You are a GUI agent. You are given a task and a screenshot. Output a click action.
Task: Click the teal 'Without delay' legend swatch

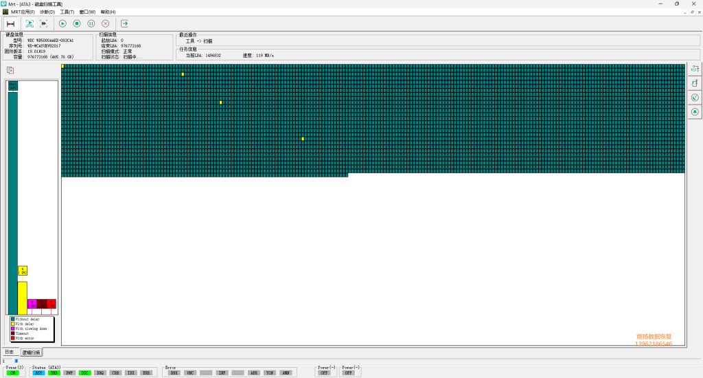[13, 319]
